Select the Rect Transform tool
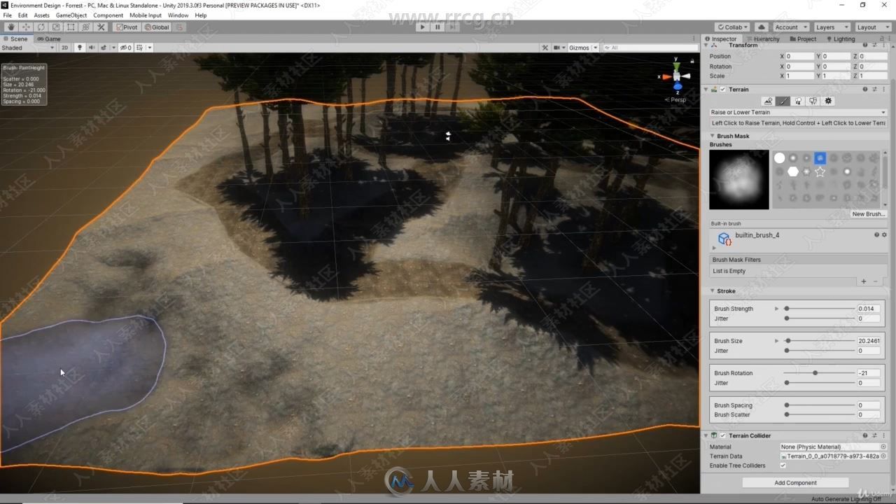The height and width of the screenshot is (504, 896). click(71, 27)
